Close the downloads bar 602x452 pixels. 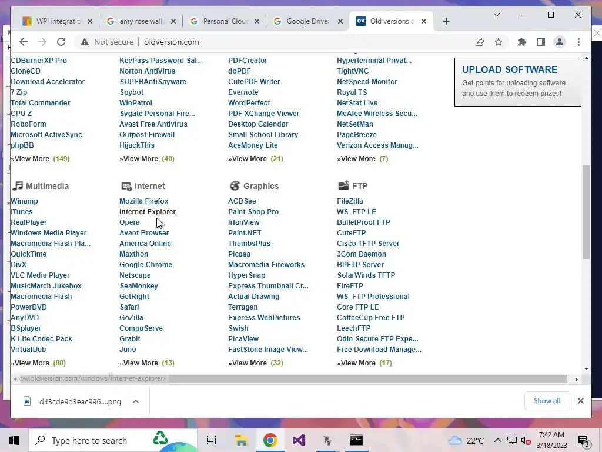pos(580,401)
